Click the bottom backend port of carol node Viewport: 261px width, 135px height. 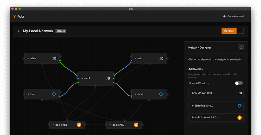(x=95, y=86)
